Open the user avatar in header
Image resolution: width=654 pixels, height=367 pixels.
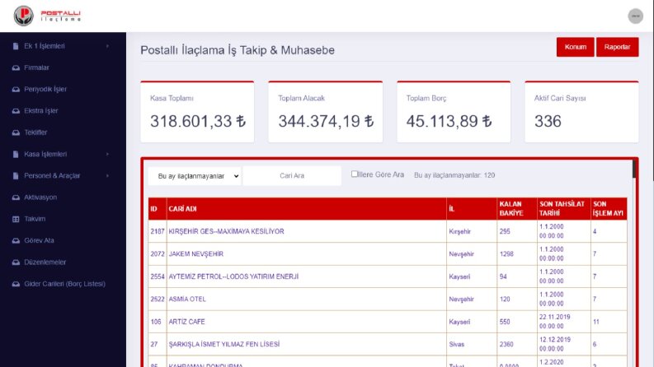click(635, 16)
